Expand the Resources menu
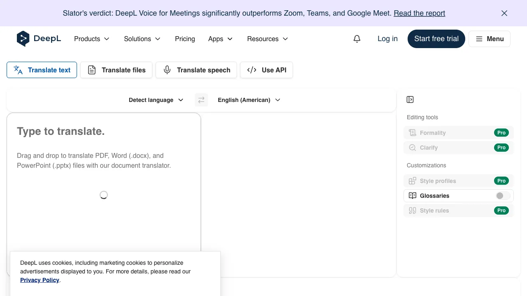The image size is (527, 296). pos(268,39)
